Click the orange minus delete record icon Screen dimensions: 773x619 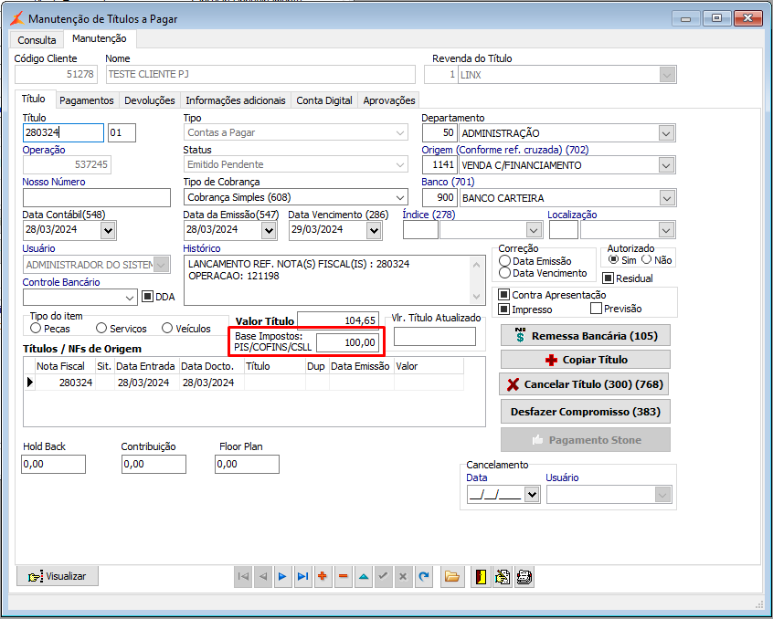point(343,577)
